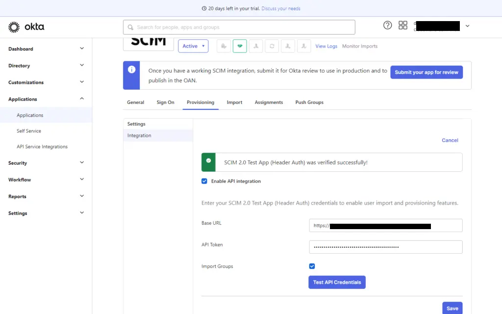Uncheck the Import Groups checkbox

[x=312, y=266]
